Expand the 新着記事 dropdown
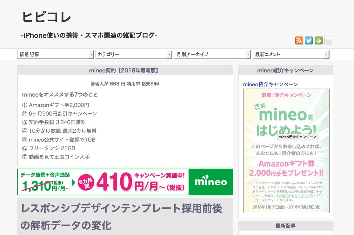Screen dimensions: 354x235 coord(55,54)
